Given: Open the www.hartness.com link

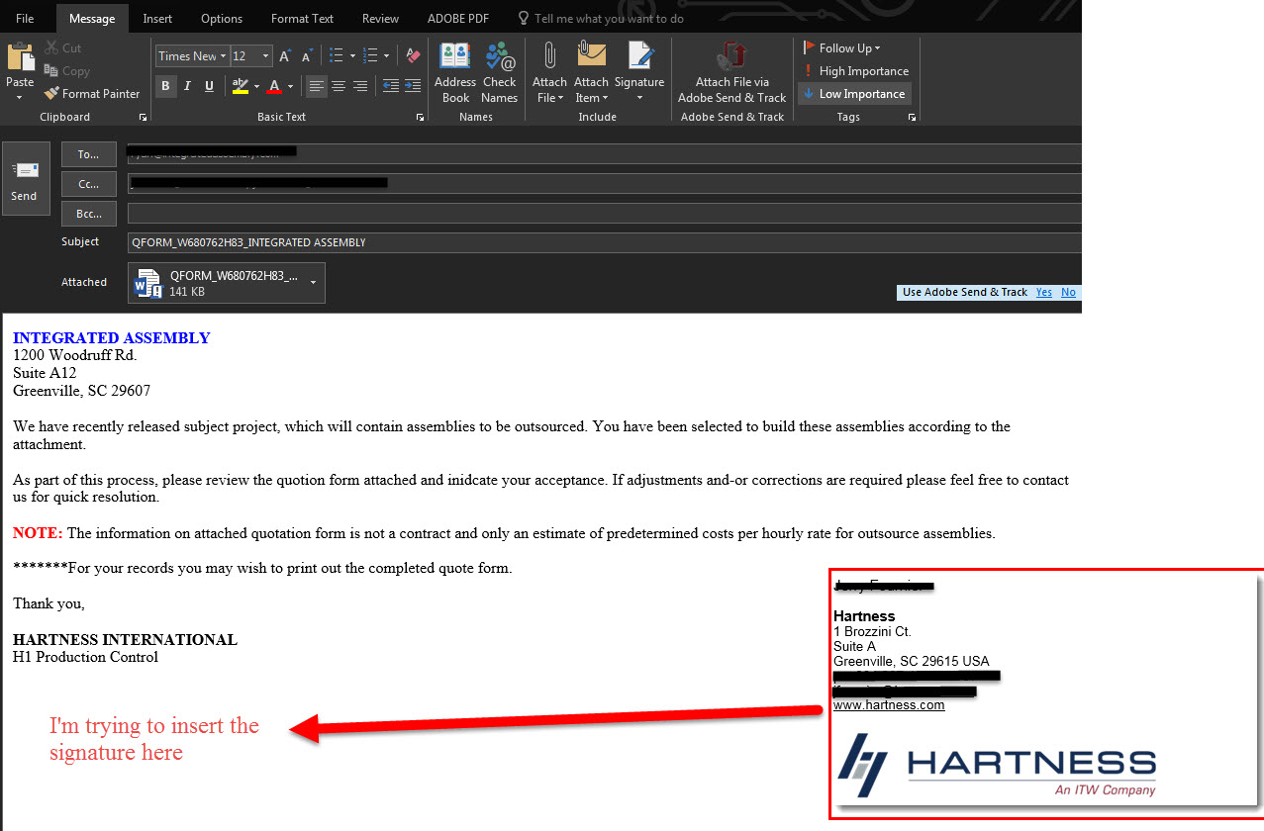Looking at the screenshot, I should tap(889, 705).
